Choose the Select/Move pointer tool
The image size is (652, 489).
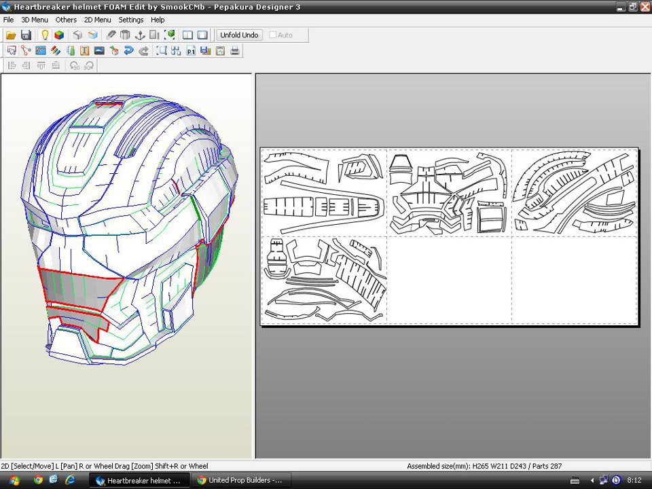[12, 51]
